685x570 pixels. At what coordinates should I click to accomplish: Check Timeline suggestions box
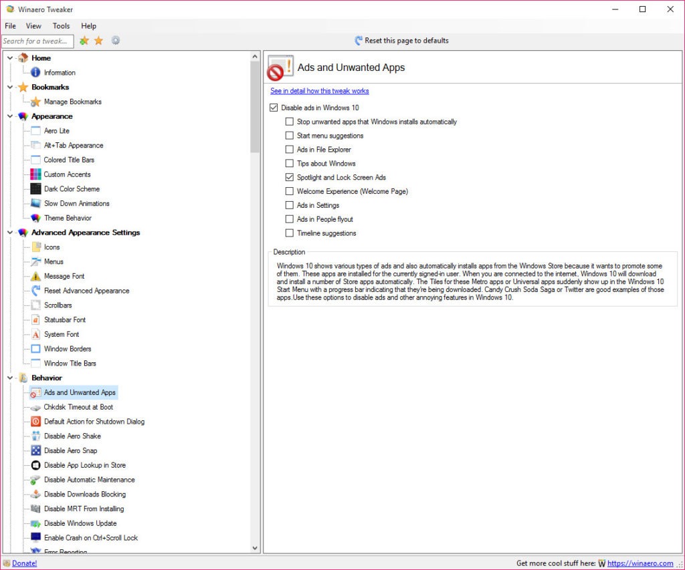point(289,233)
